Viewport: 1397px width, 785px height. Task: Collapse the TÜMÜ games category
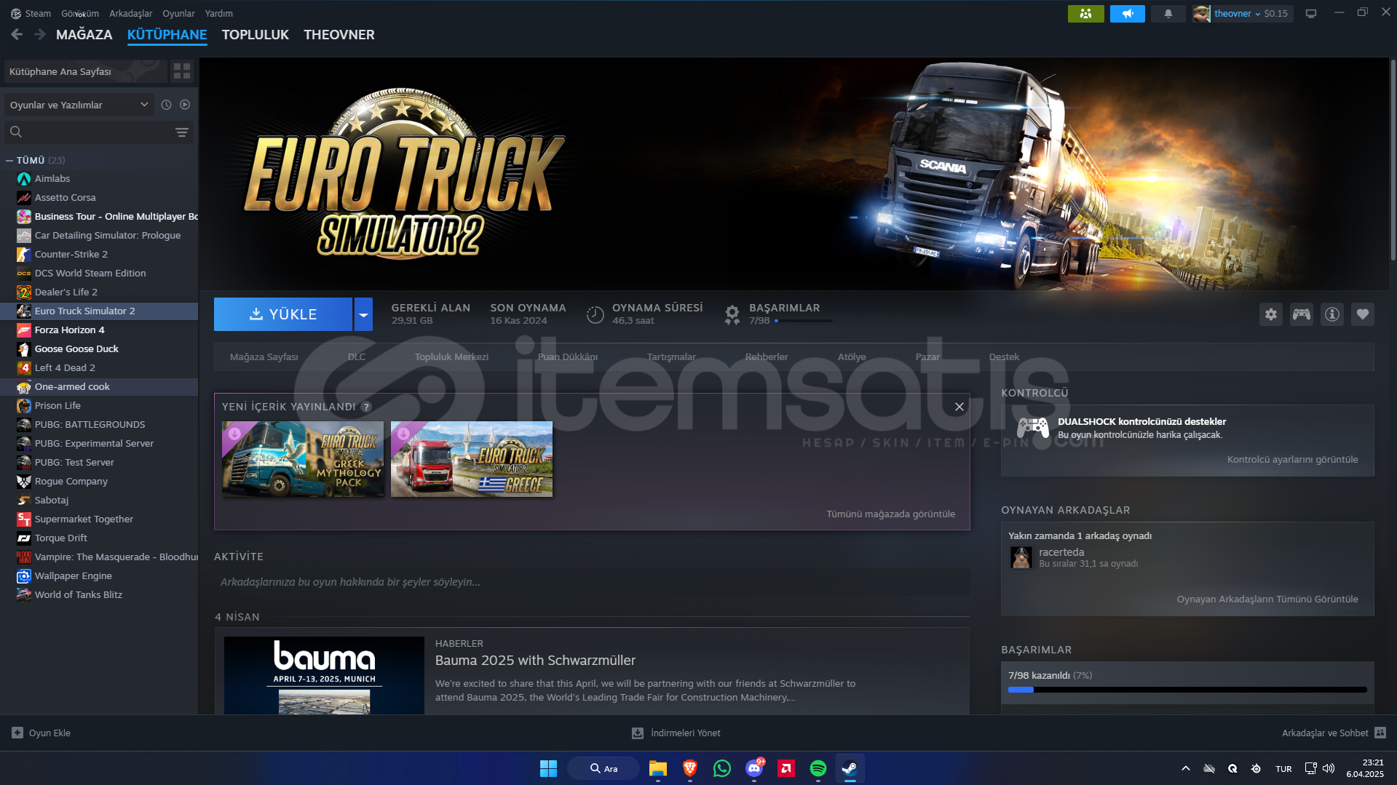click(9, 160)
